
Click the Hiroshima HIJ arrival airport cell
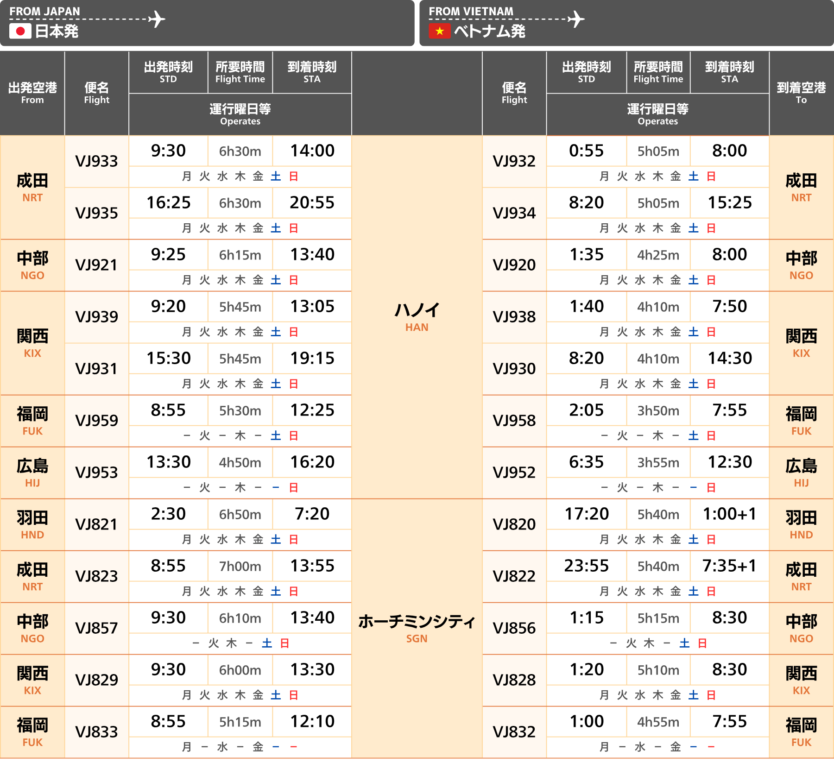point(801,473)
